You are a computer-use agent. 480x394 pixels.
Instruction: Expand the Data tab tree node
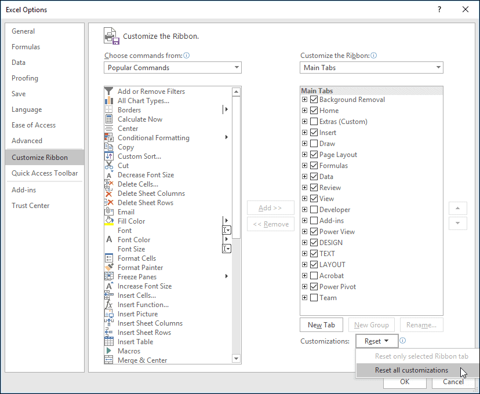click(304, 177)
